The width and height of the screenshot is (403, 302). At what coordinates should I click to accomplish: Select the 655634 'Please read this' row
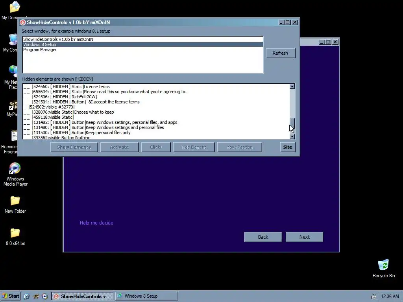tap(156, 92)
